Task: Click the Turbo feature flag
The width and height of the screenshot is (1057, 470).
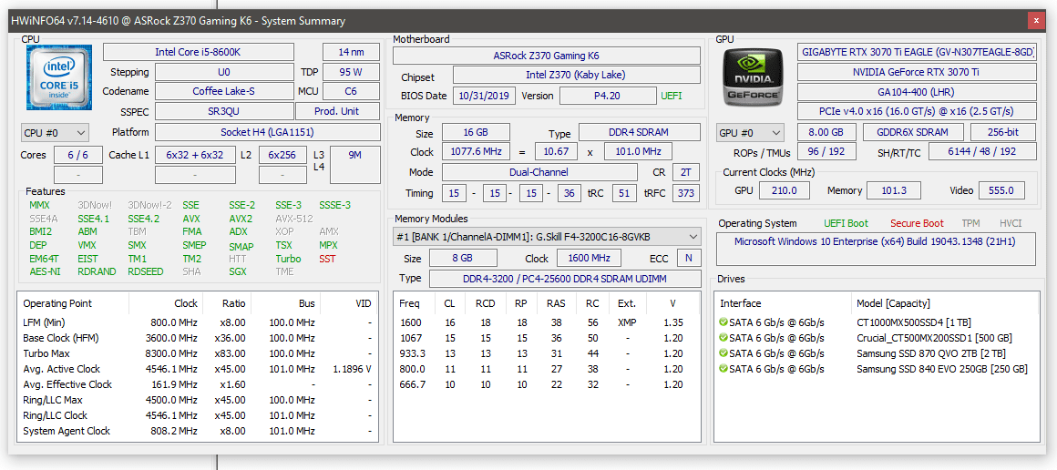Action: pyautogui.click(x=288, y=259)
